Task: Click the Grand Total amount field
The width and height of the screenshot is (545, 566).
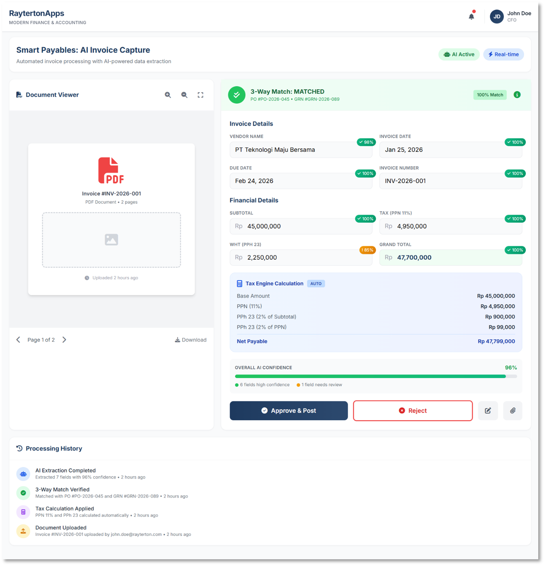Action: [x=450, y=257]
